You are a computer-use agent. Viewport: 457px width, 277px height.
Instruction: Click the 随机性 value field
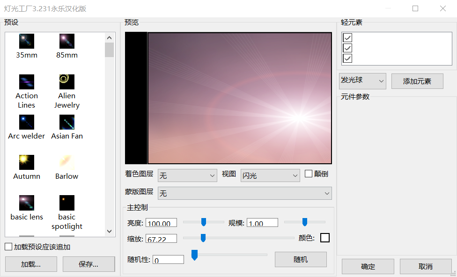tap(168, 260)
